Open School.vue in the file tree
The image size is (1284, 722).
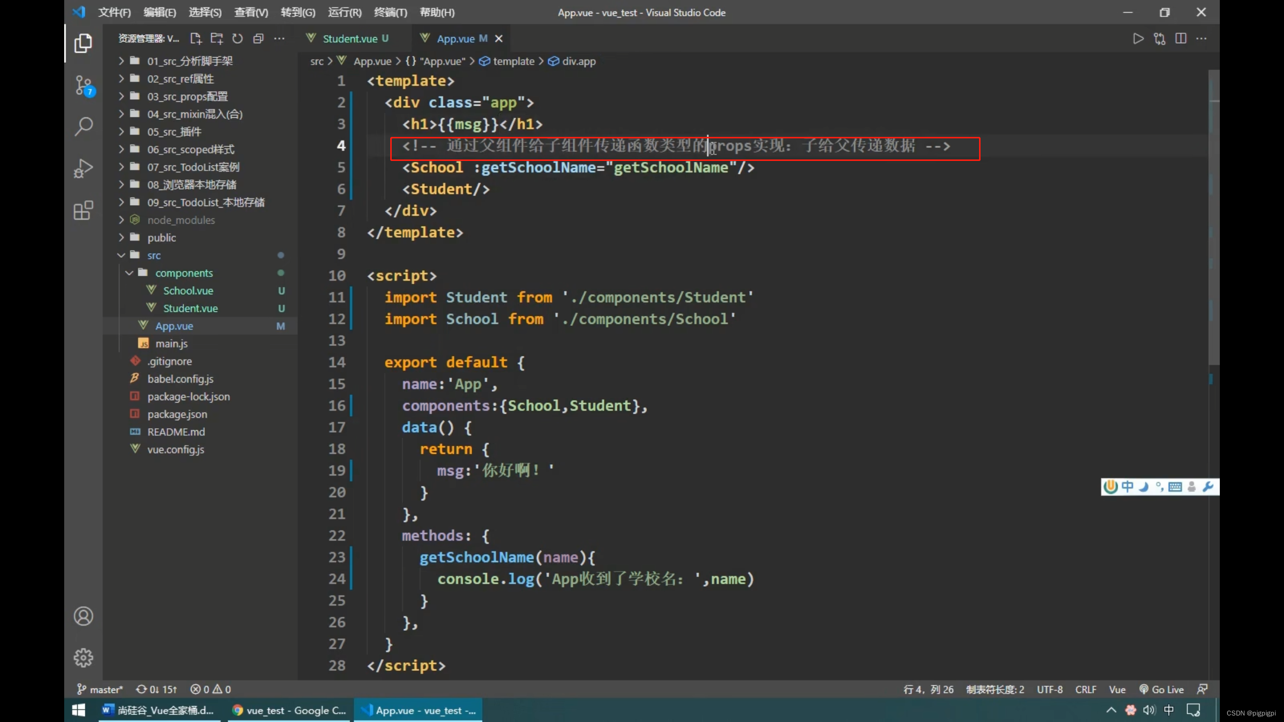(x=200, y=291)
